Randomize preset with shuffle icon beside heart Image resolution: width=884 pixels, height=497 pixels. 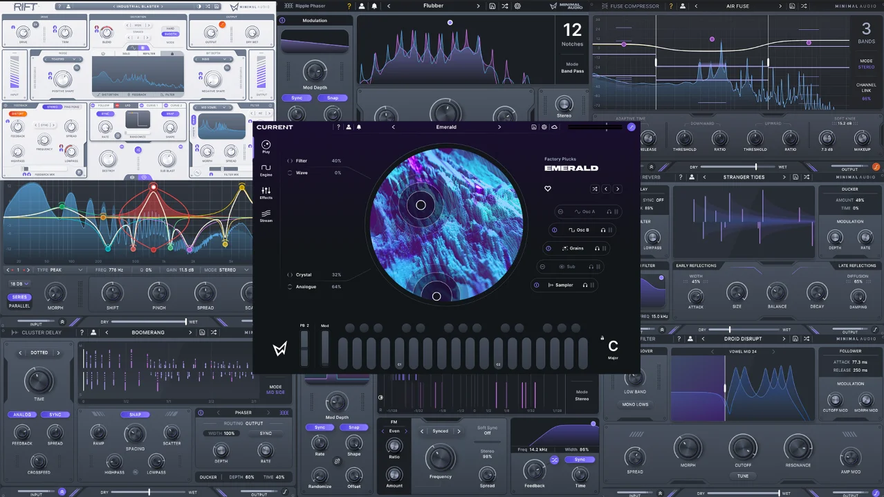tap(594, 189)
